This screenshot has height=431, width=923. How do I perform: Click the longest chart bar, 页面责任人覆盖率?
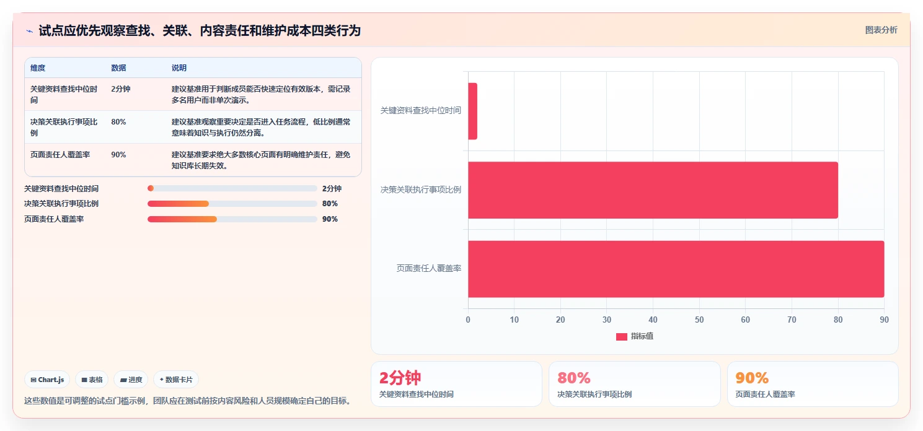coord(676,269)
